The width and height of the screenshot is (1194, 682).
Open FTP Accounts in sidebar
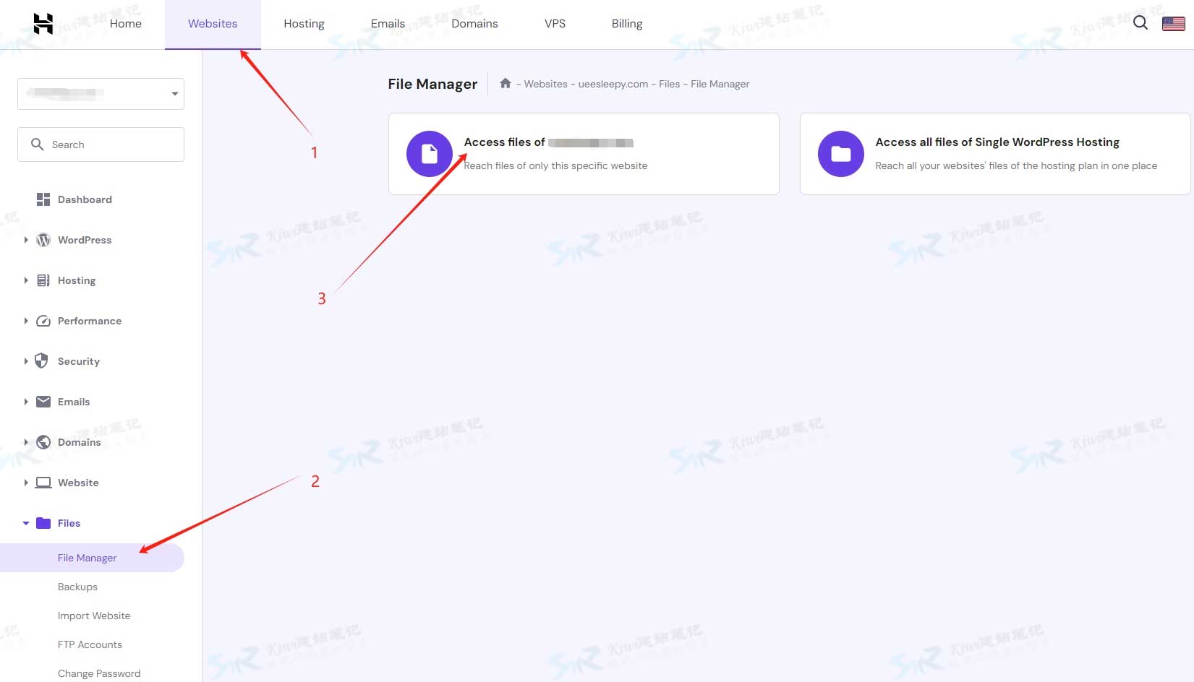[90, 644]
